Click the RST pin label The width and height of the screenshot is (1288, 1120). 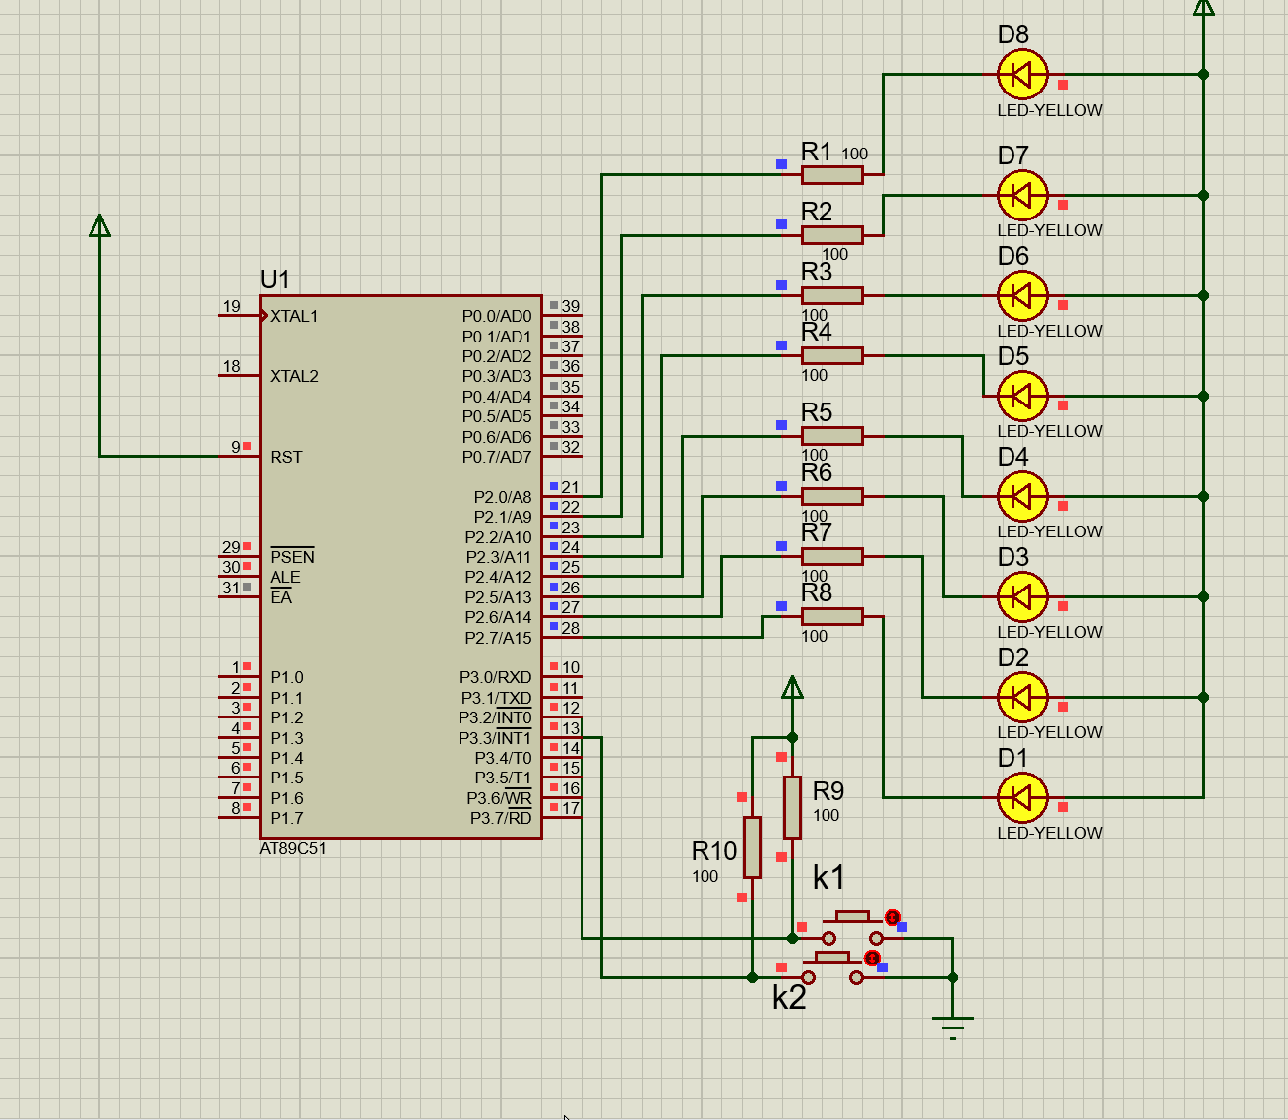tap(286, 457)
